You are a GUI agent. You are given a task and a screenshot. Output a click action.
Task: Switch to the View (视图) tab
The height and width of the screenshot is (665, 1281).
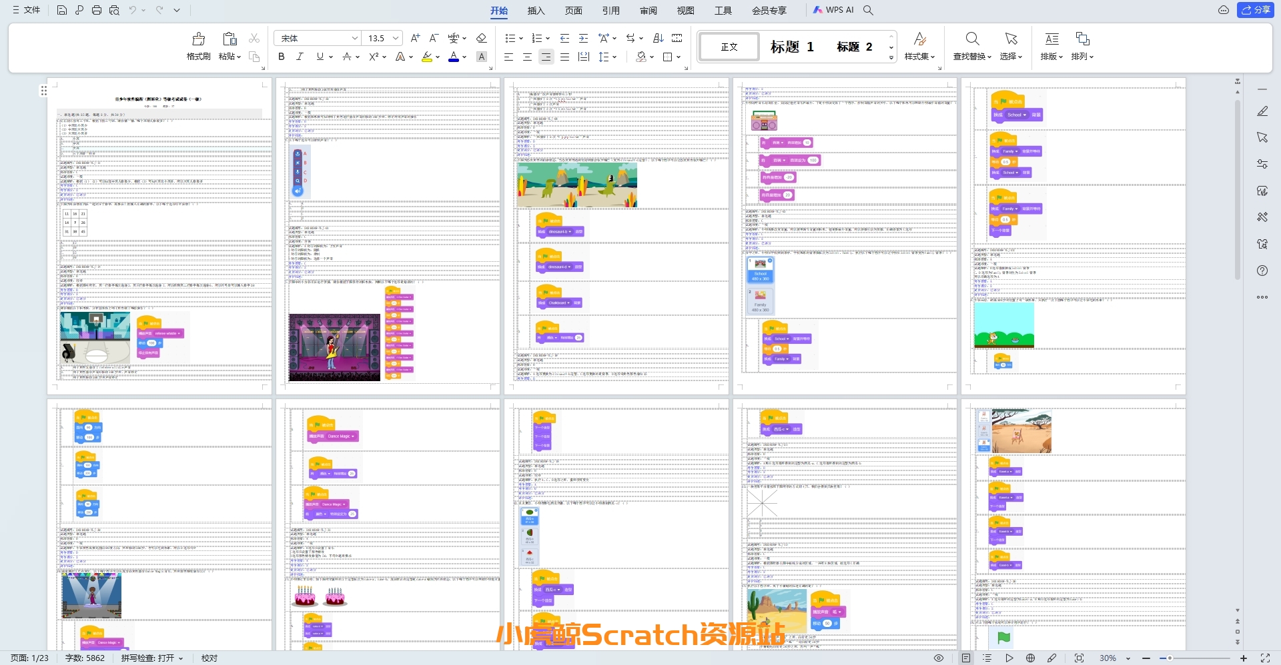click(x=685, y=10)
